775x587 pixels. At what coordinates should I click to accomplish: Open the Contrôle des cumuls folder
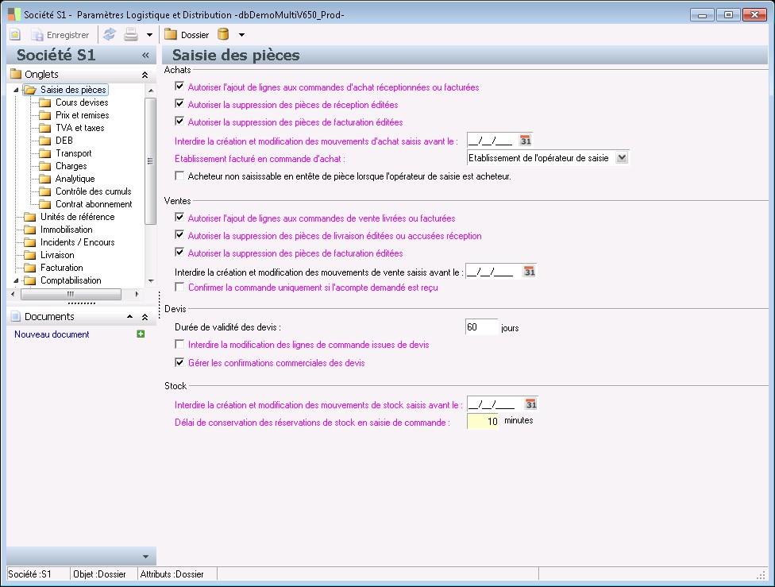pyautogui.click(x=93, y=191)
